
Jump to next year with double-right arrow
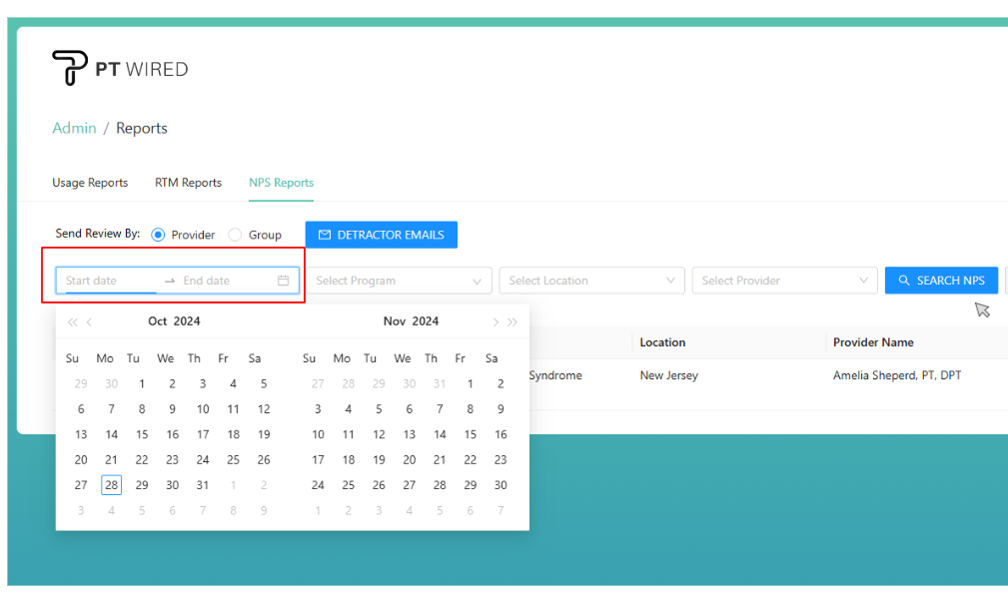click(512, 321)
